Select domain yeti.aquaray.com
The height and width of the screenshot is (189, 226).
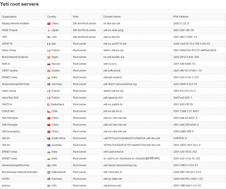(113, 98)
